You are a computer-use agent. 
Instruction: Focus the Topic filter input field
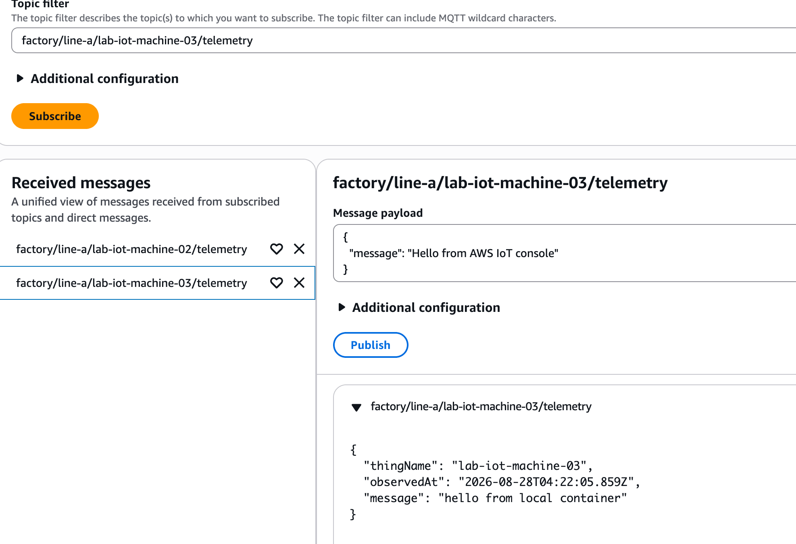tap(404, 40)
